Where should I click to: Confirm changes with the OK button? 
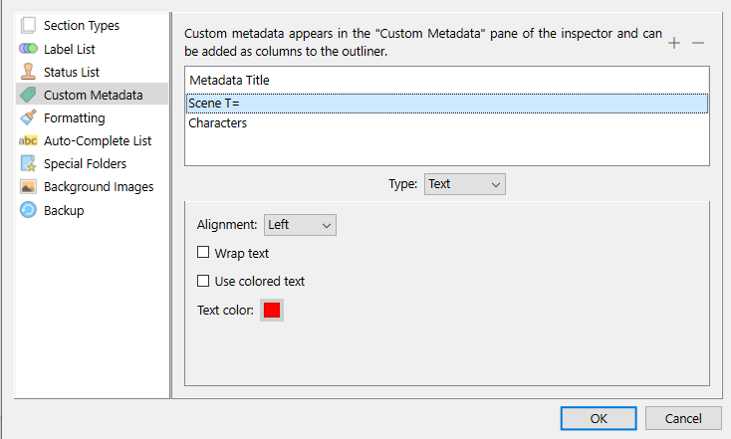[599, 418]
